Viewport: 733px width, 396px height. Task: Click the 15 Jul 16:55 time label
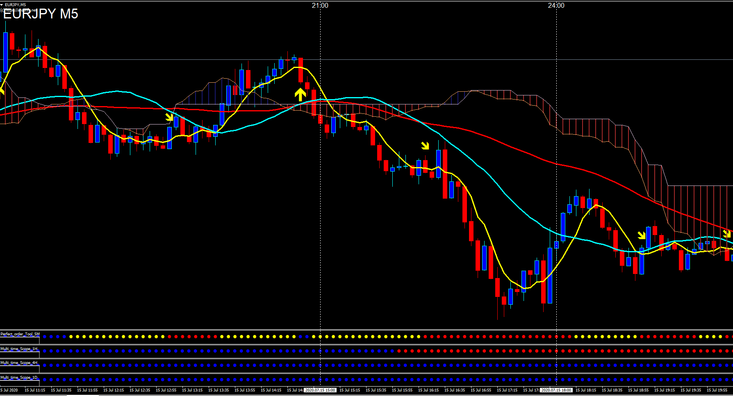(x=481, y=390)
